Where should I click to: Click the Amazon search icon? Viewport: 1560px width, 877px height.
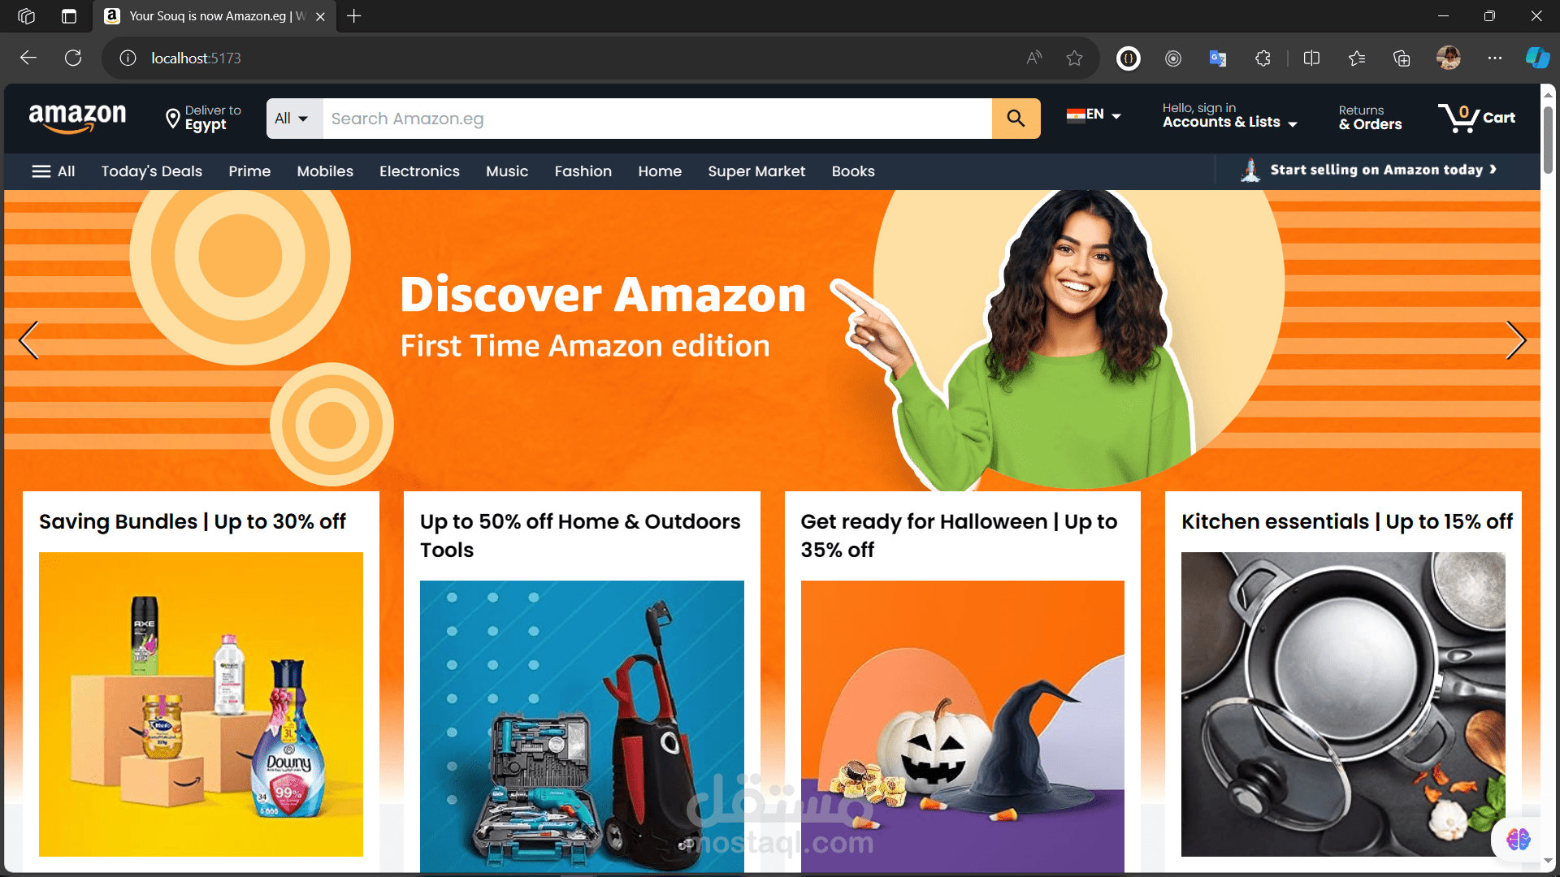[1016, 118]
